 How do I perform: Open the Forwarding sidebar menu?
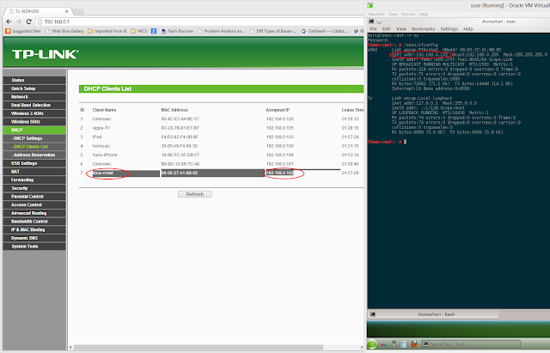[34, 180]
